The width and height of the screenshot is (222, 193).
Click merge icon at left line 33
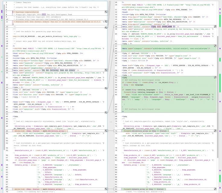pos(106,88)
